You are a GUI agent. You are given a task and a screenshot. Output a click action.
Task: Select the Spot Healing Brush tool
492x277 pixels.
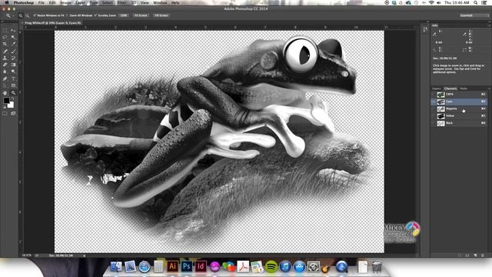coord(5,52)
